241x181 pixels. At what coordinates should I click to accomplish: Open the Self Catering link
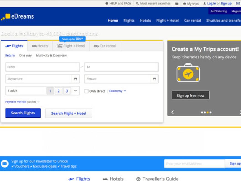pos(219,11)
